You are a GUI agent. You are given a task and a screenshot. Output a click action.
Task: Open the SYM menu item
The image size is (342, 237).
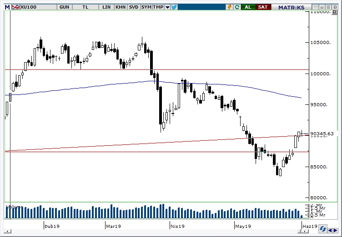click(146, 7)
